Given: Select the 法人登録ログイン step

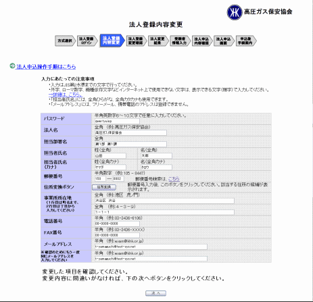Looking at the screenshot, I should tap(87, 41).
